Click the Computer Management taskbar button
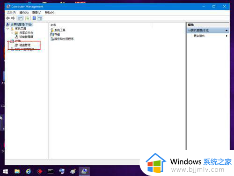The width and height of the screenshot is (234, 176). [x=84, y=171]
